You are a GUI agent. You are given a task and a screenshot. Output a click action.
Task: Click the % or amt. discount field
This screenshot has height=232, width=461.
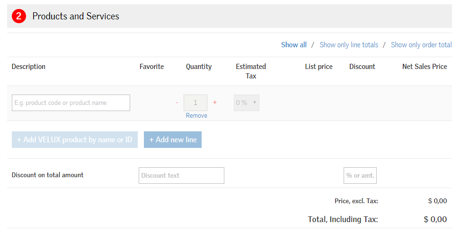tap(360, 175)
